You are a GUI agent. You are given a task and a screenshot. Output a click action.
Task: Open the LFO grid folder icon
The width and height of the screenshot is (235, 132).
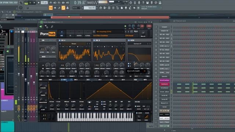pyautogui.click(x=90, y=102)
